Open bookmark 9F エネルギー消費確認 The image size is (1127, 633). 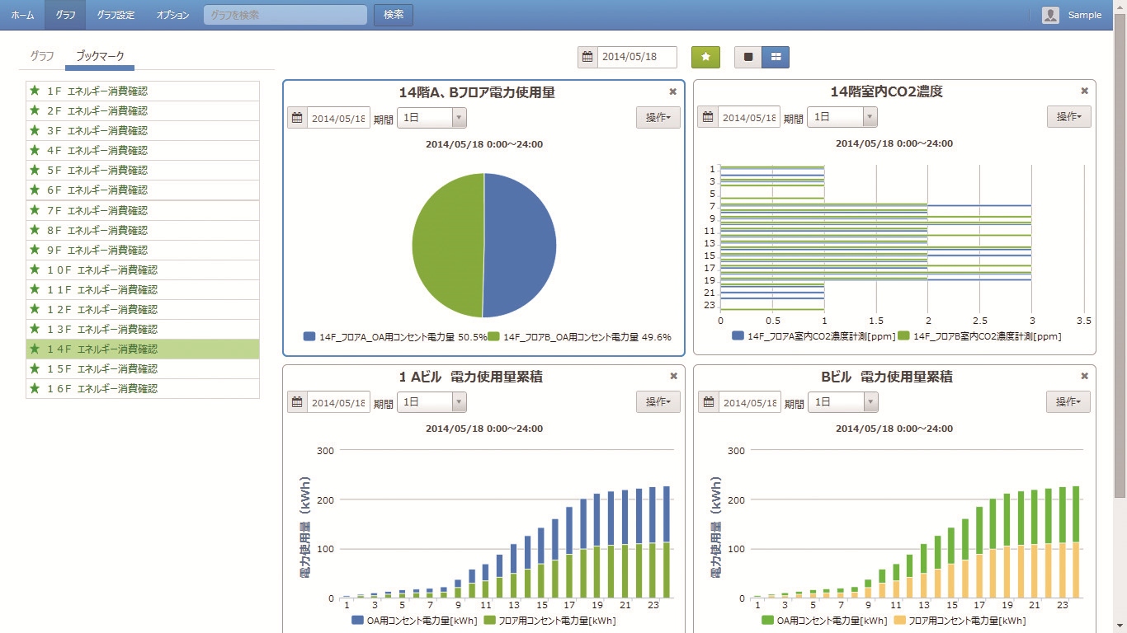143,250
